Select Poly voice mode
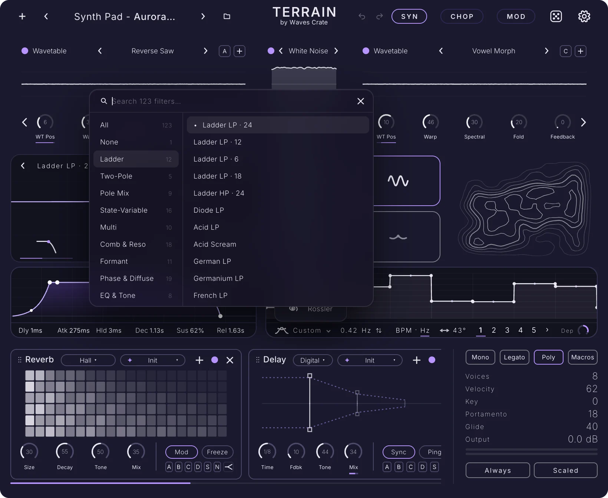 pos(548,357)
